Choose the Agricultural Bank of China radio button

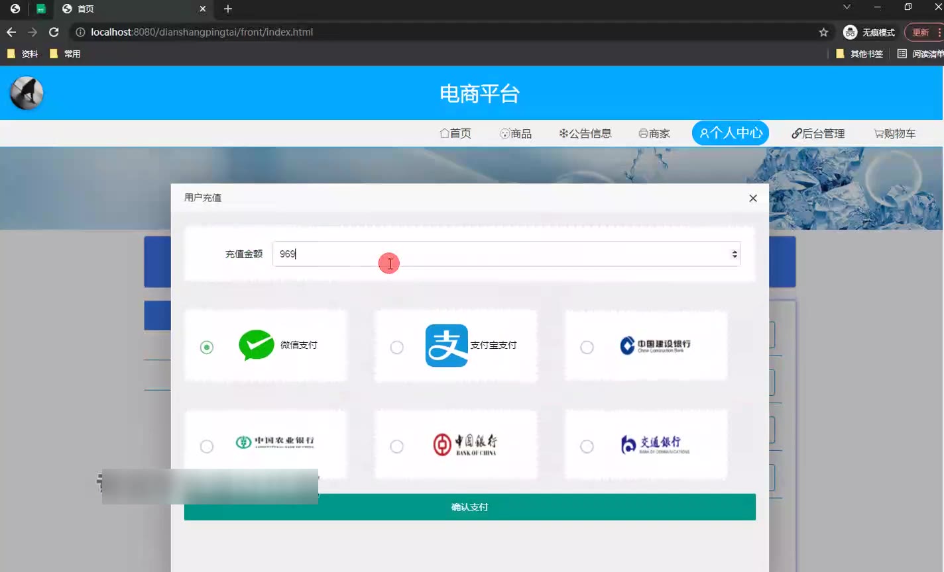coord(207,446)
